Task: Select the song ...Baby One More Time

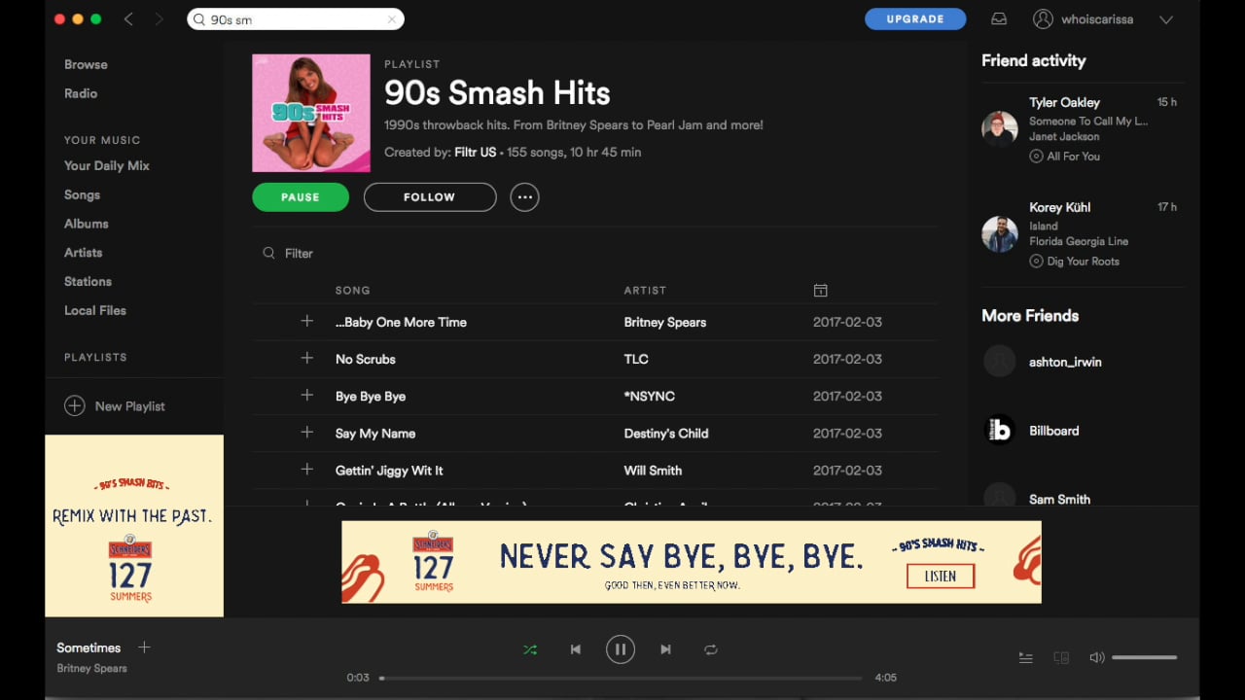Action: (x=401, y=322)
